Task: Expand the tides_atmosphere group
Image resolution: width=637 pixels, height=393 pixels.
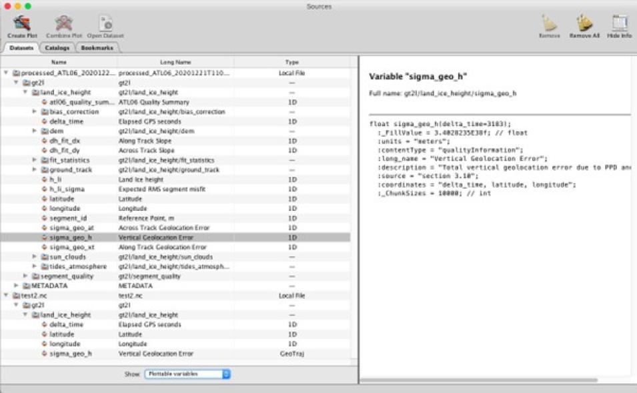Action: pyautogui.click(x=35, y=266)
